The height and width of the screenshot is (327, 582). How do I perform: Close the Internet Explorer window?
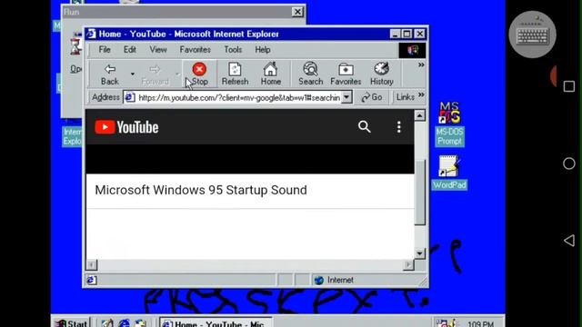(x=419, y=35)
